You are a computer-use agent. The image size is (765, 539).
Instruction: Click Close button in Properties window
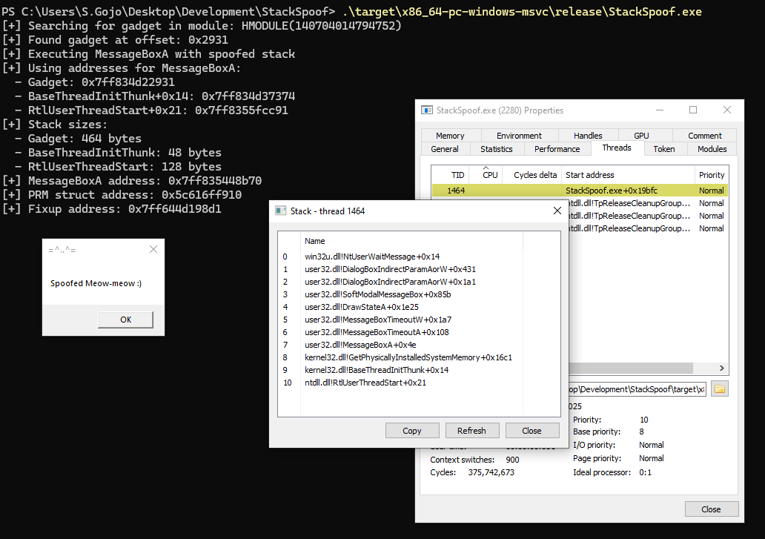click(x=711, y=509)
